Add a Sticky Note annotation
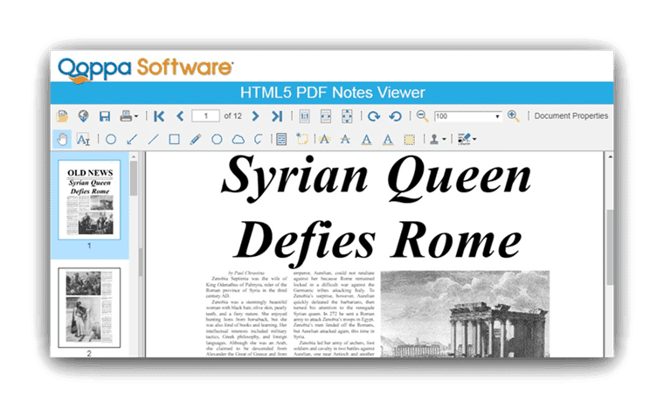This screenshot has width=664, height=416. pyautogui.click(x=302, y=139)
